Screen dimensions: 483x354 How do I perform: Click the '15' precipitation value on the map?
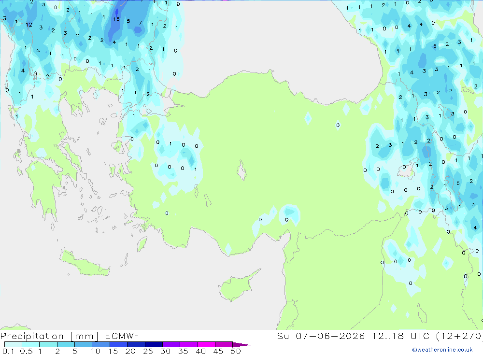pyautogui.click(x=116, y=19)
